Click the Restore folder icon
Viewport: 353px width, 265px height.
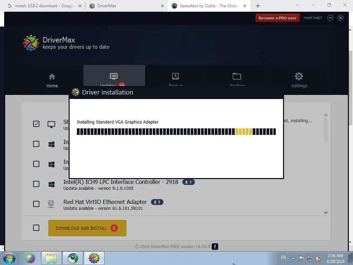[237, 76]
